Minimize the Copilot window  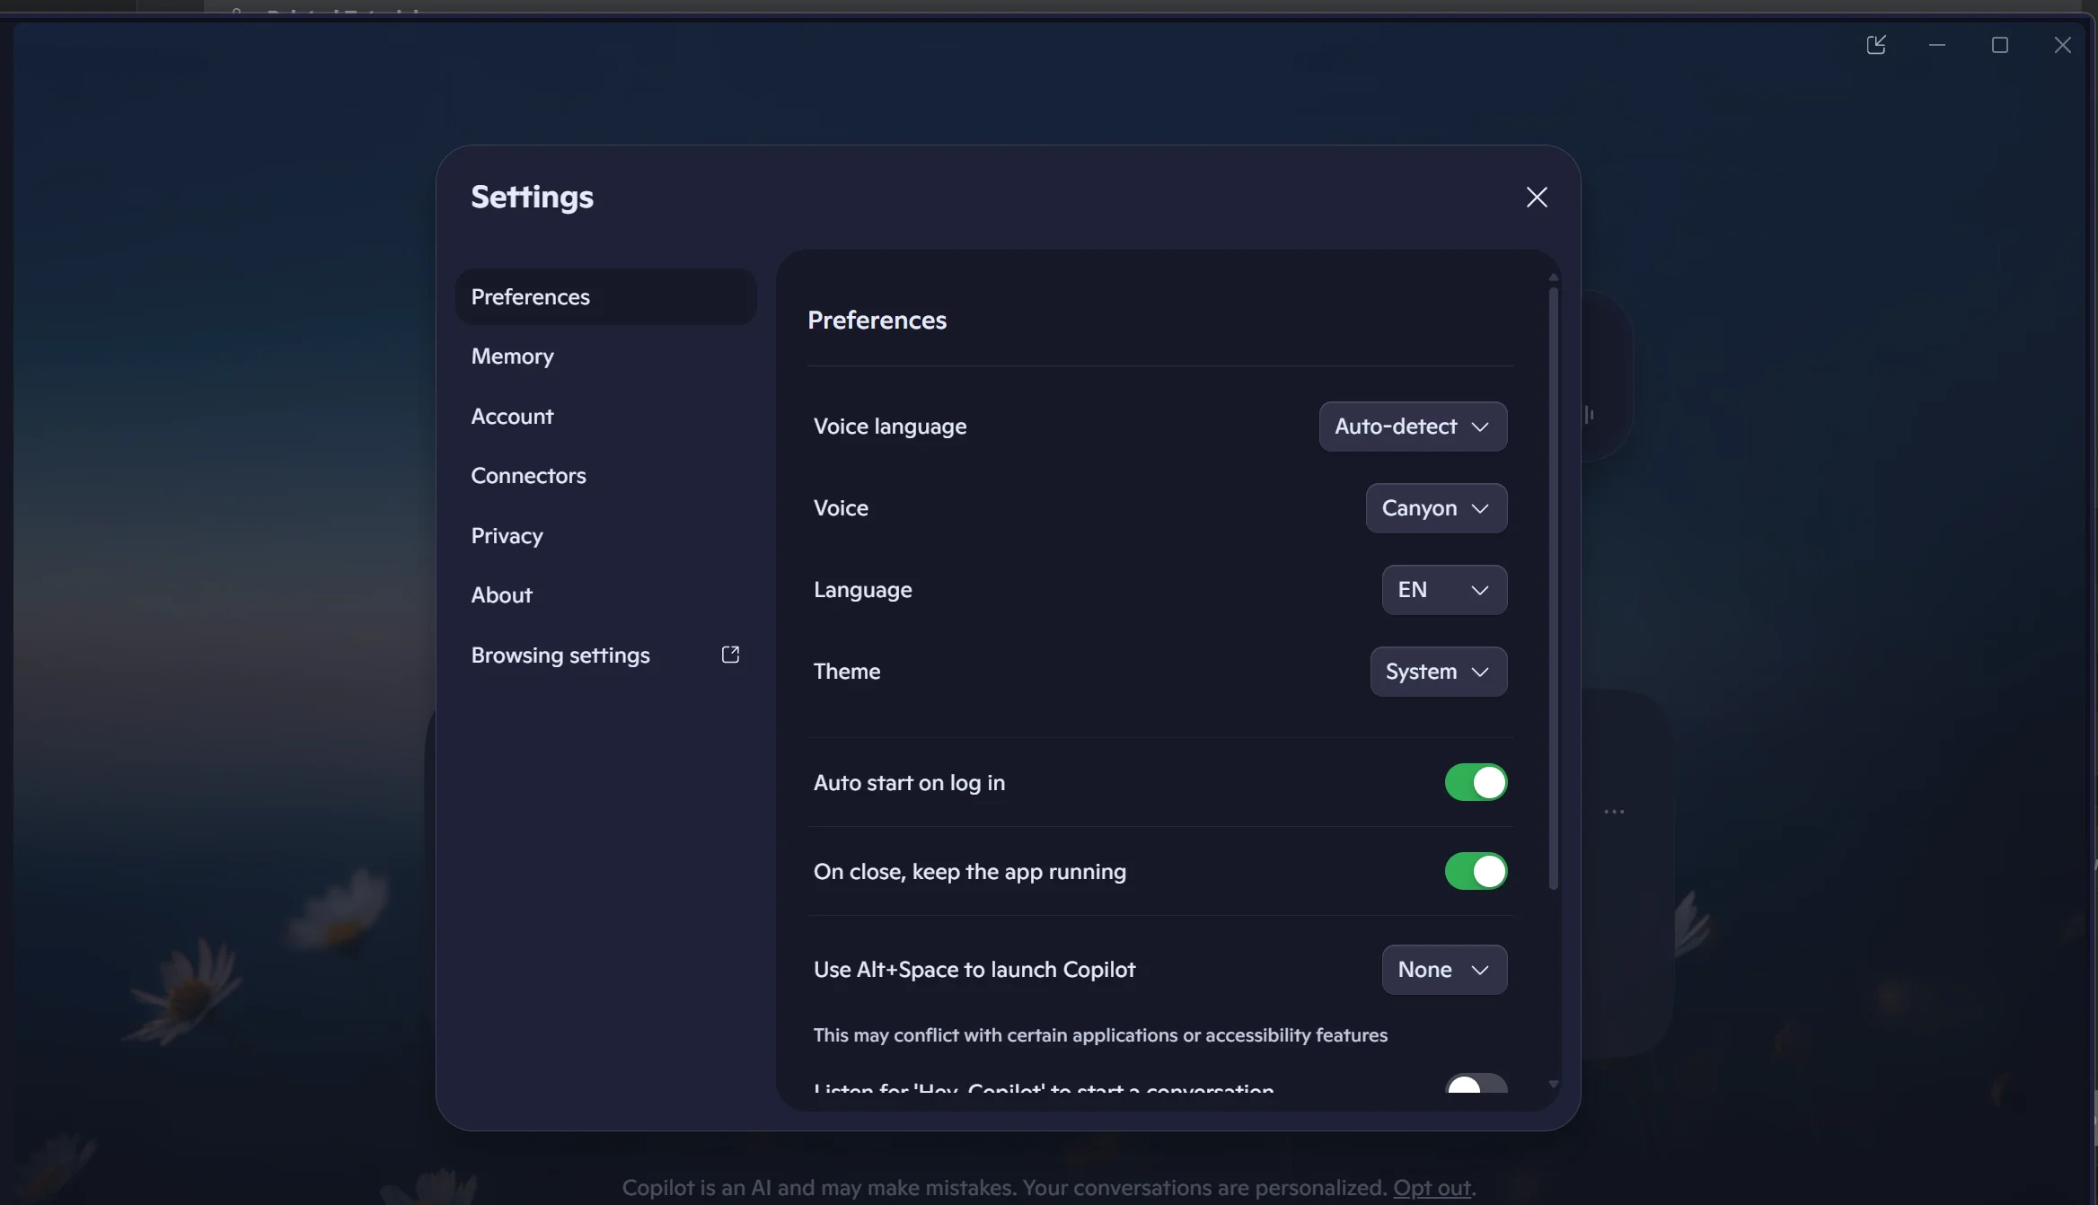1937,45
